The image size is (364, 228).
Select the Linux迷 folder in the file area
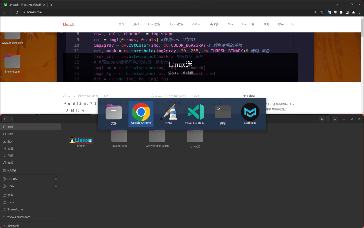[195, 138]
